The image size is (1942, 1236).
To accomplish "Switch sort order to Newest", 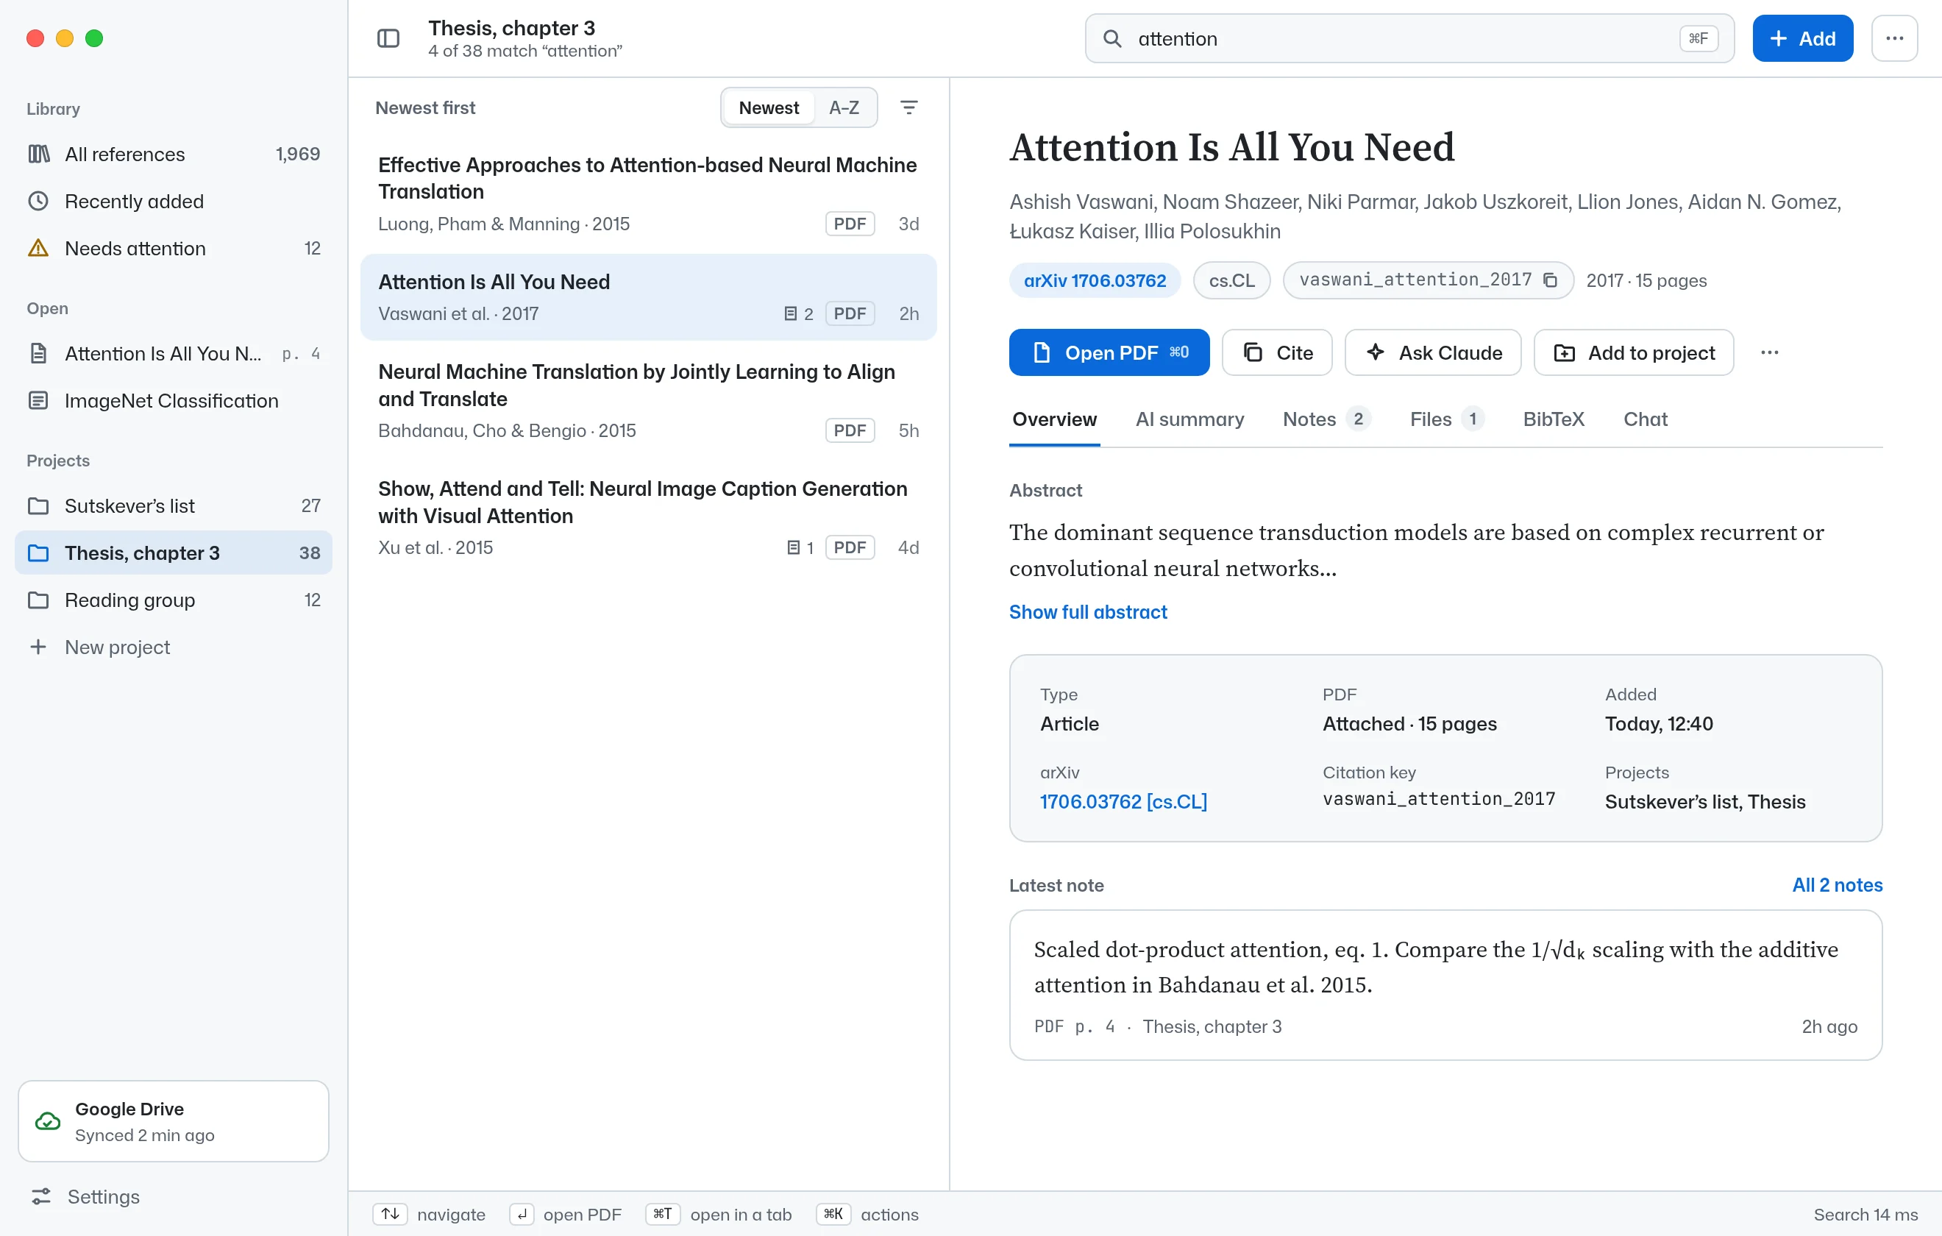I will tap(769, 107).
